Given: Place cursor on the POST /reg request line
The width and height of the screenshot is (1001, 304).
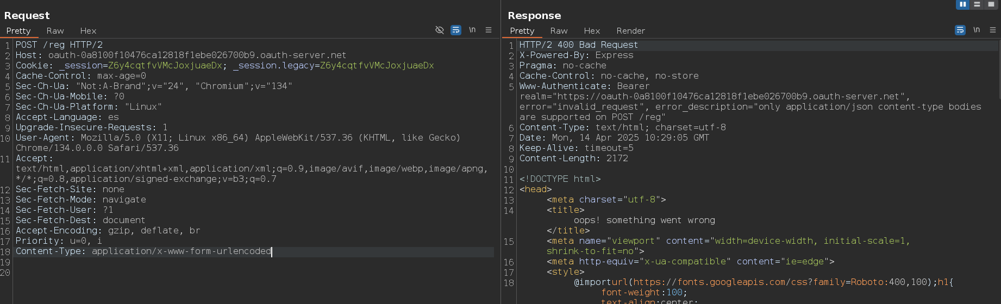Looking at the screenshot, I should (59, 45).
